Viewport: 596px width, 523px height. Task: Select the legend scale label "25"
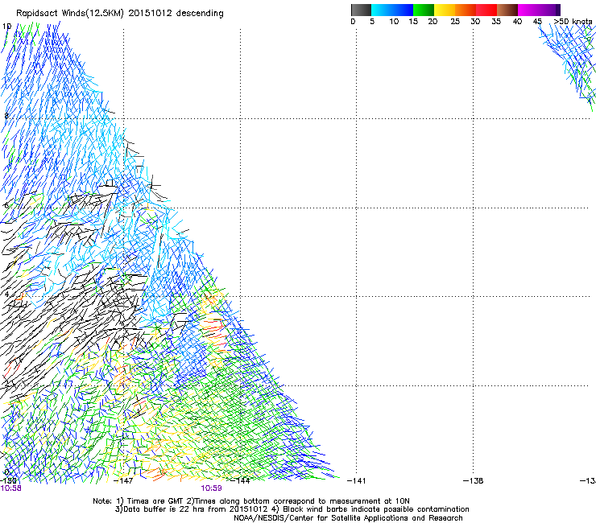point(455,22)
